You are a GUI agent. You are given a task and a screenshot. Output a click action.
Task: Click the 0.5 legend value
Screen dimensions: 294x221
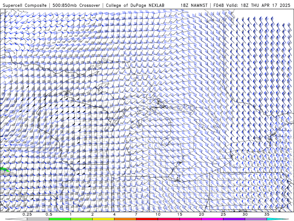(x=49, y=214)
